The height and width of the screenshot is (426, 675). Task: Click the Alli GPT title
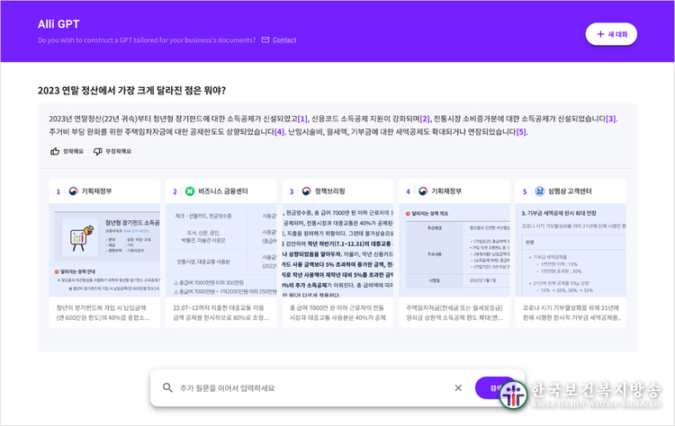[58, 24]
